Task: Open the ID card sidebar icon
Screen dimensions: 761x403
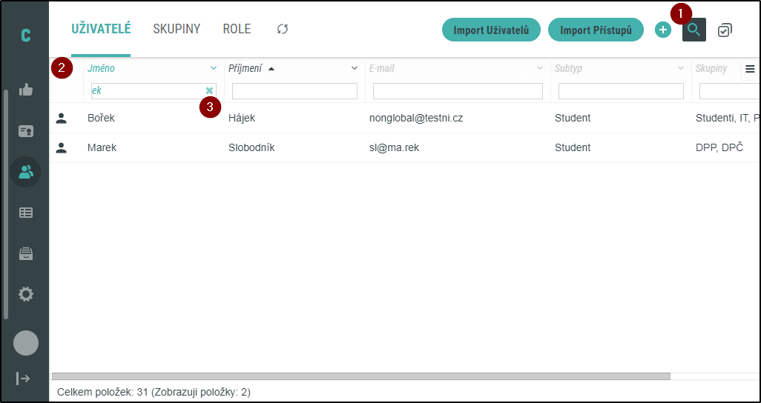Action: tap(26, 131)
